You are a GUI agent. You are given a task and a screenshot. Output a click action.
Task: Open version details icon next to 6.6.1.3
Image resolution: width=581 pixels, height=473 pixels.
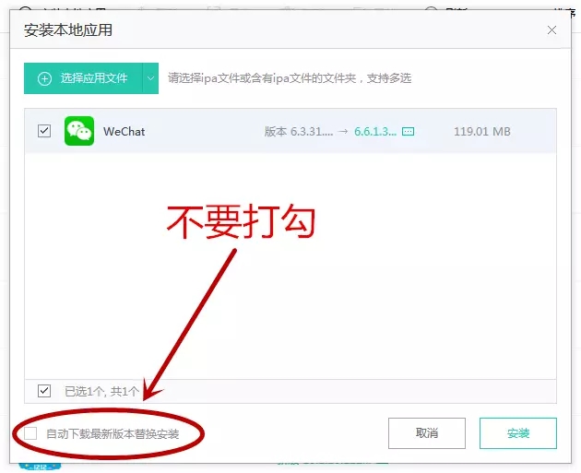[x=409, y=132]
